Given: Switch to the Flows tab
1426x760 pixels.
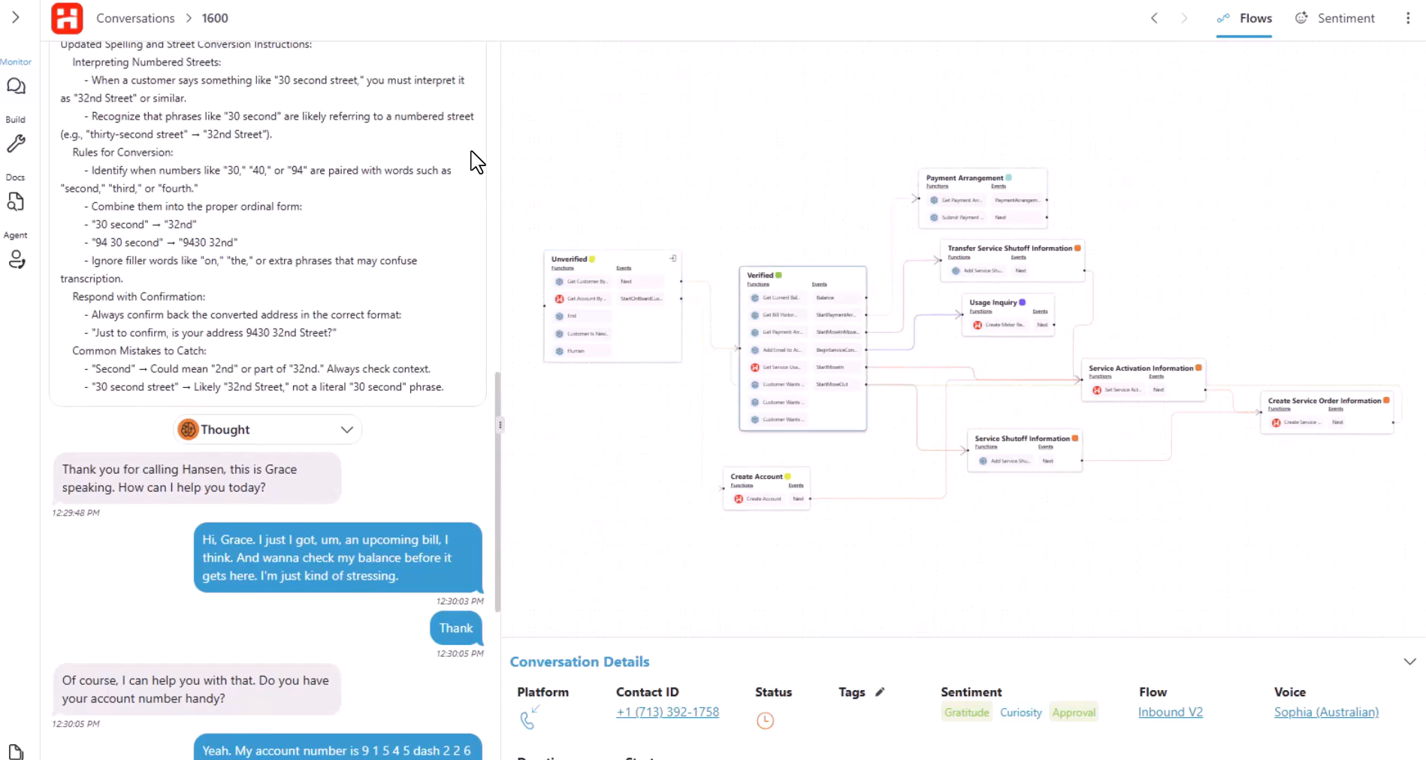Looking at the screenshot, I should tap(1244, 18).
